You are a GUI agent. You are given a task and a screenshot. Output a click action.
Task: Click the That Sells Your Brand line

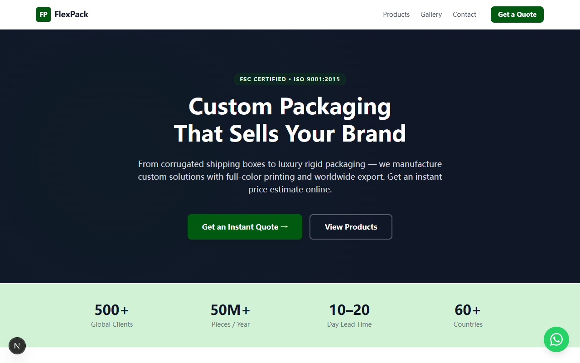coord(290,133)
